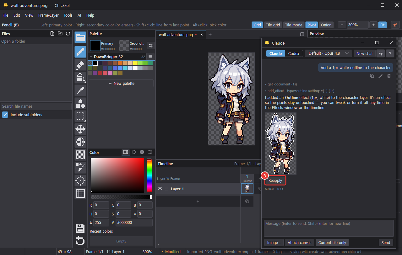
Task: Collapse the DawnBringer 32 palette
Action: (x=91, y=57)
